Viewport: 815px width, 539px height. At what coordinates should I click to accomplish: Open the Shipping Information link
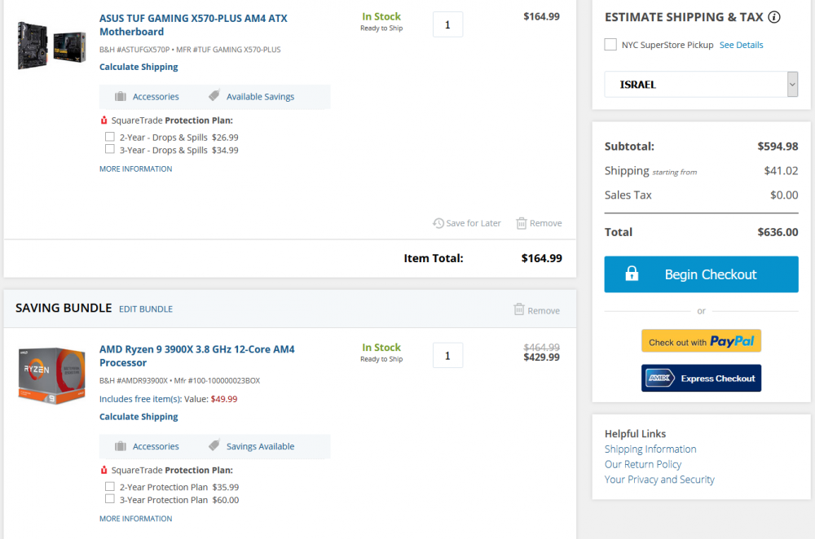(650, 449)
